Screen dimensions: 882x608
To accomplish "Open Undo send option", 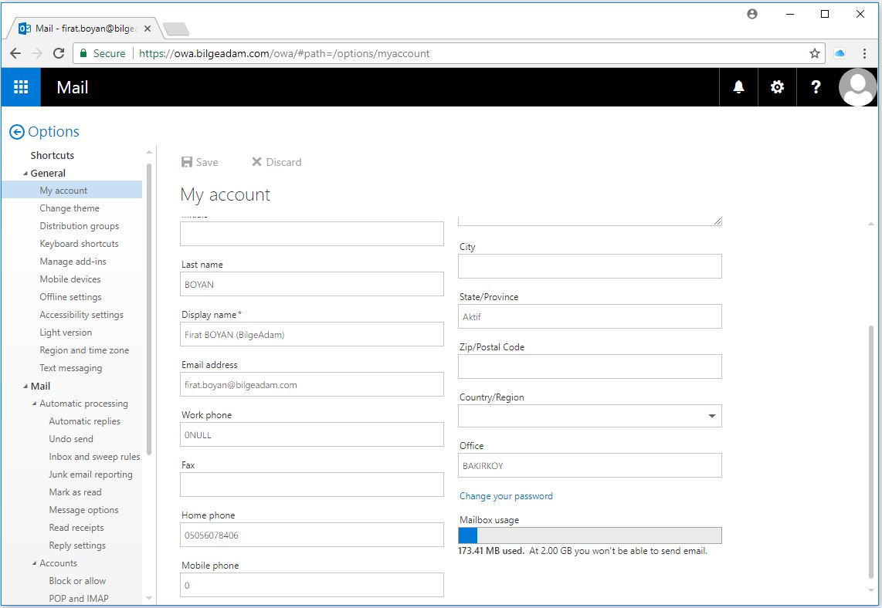I will click(71, 439).
